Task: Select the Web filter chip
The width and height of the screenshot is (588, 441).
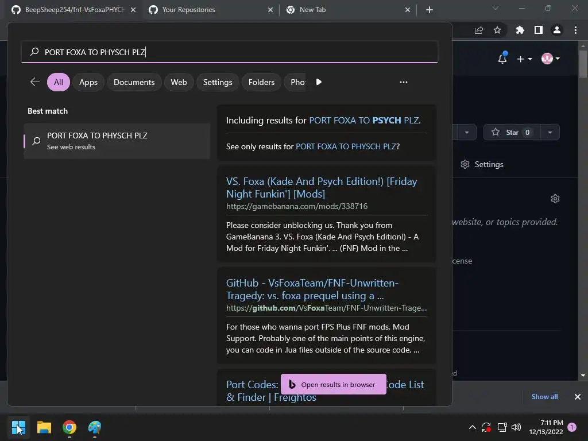Action: 179,82
